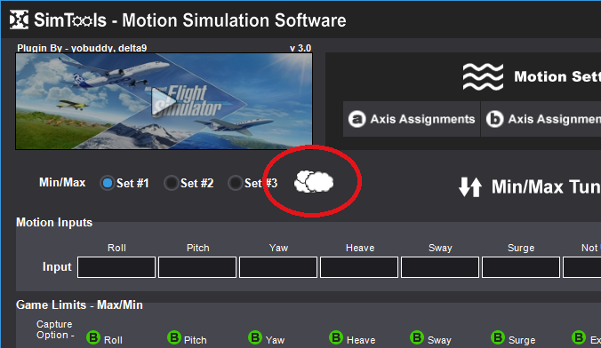
Task: Play the Flight Simulator video thumbnail
Action: pos(164,101)
